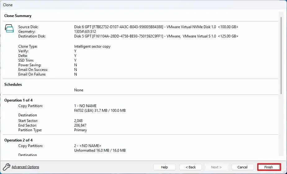Select the Geometry value 13054\63\512
The height and width of the screenshot is (174, 287).
coord(85,31)
